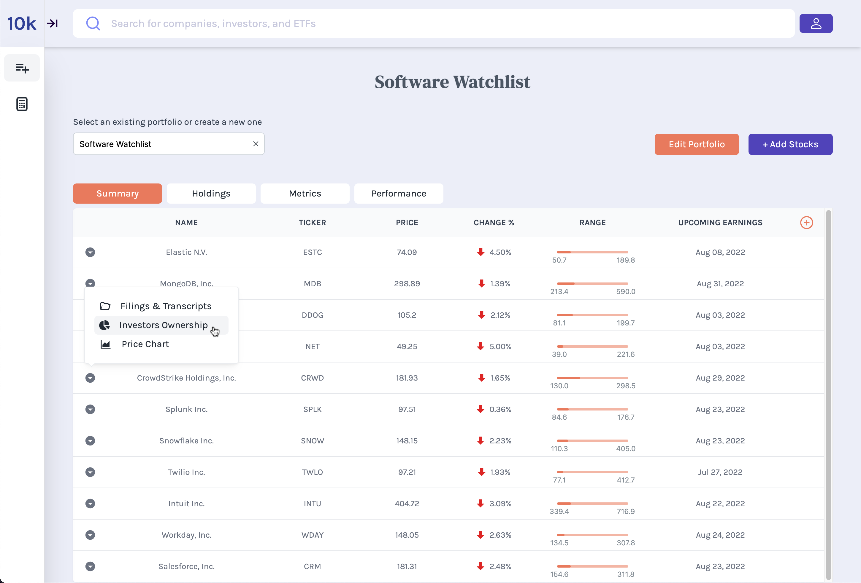Switch to the Holdings tab

pyautogui.click(x=211, y=194)
